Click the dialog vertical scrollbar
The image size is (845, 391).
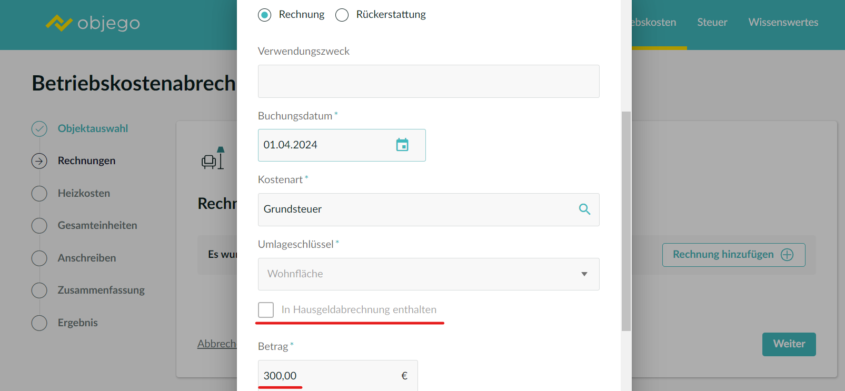click(x=626, y=221)
